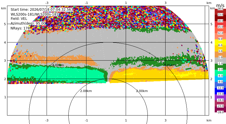Screen dimensions: 226x124
Task: Click the WLS200s-181 instrument name label
Action: pyautogui.click(x=34, y=14)
